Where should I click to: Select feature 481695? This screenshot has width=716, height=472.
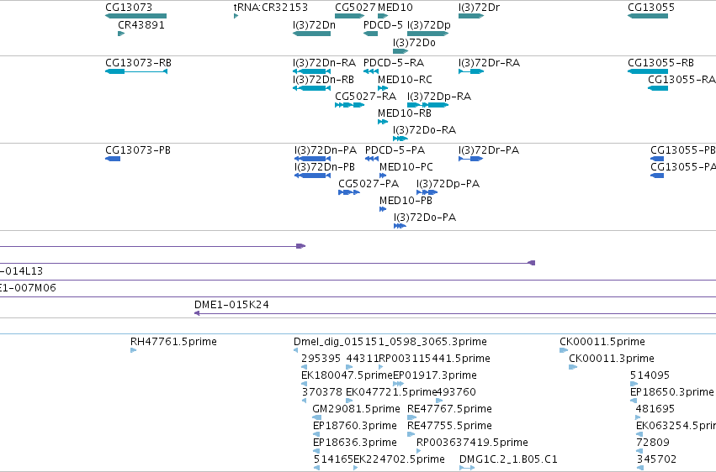(638, 417)
